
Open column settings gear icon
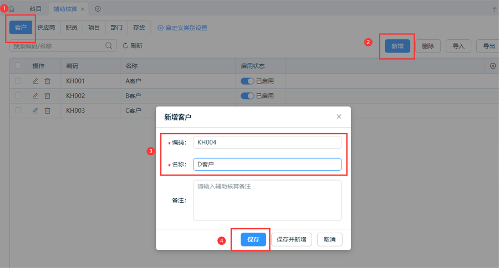[x=493, y=66]
